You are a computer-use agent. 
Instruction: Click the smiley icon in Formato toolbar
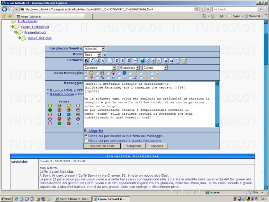(184, 61)
